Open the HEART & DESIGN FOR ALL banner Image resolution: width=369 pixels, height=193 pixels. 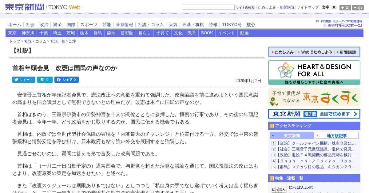314,73
